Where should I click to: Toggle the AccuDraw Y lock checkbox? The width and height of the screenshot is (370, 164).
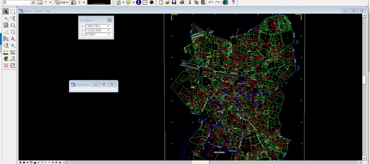tap(109, 30)
